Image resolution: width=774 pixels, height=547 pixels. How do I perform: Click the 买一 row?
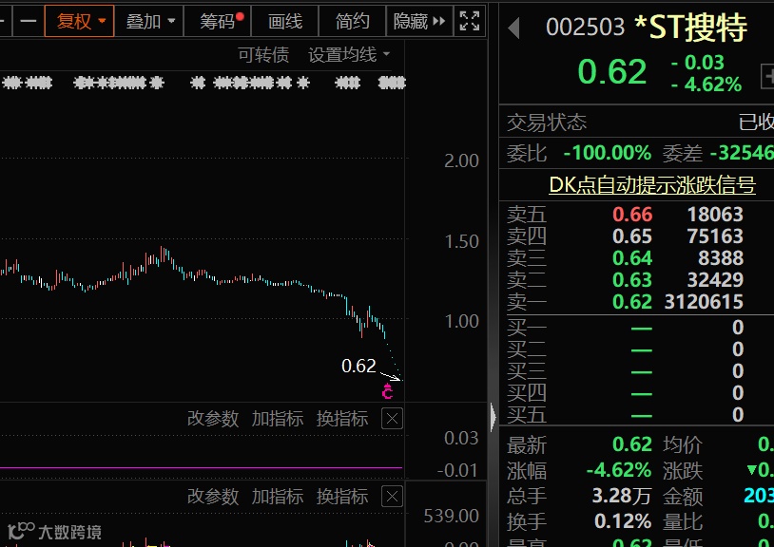tap(637, 328)
